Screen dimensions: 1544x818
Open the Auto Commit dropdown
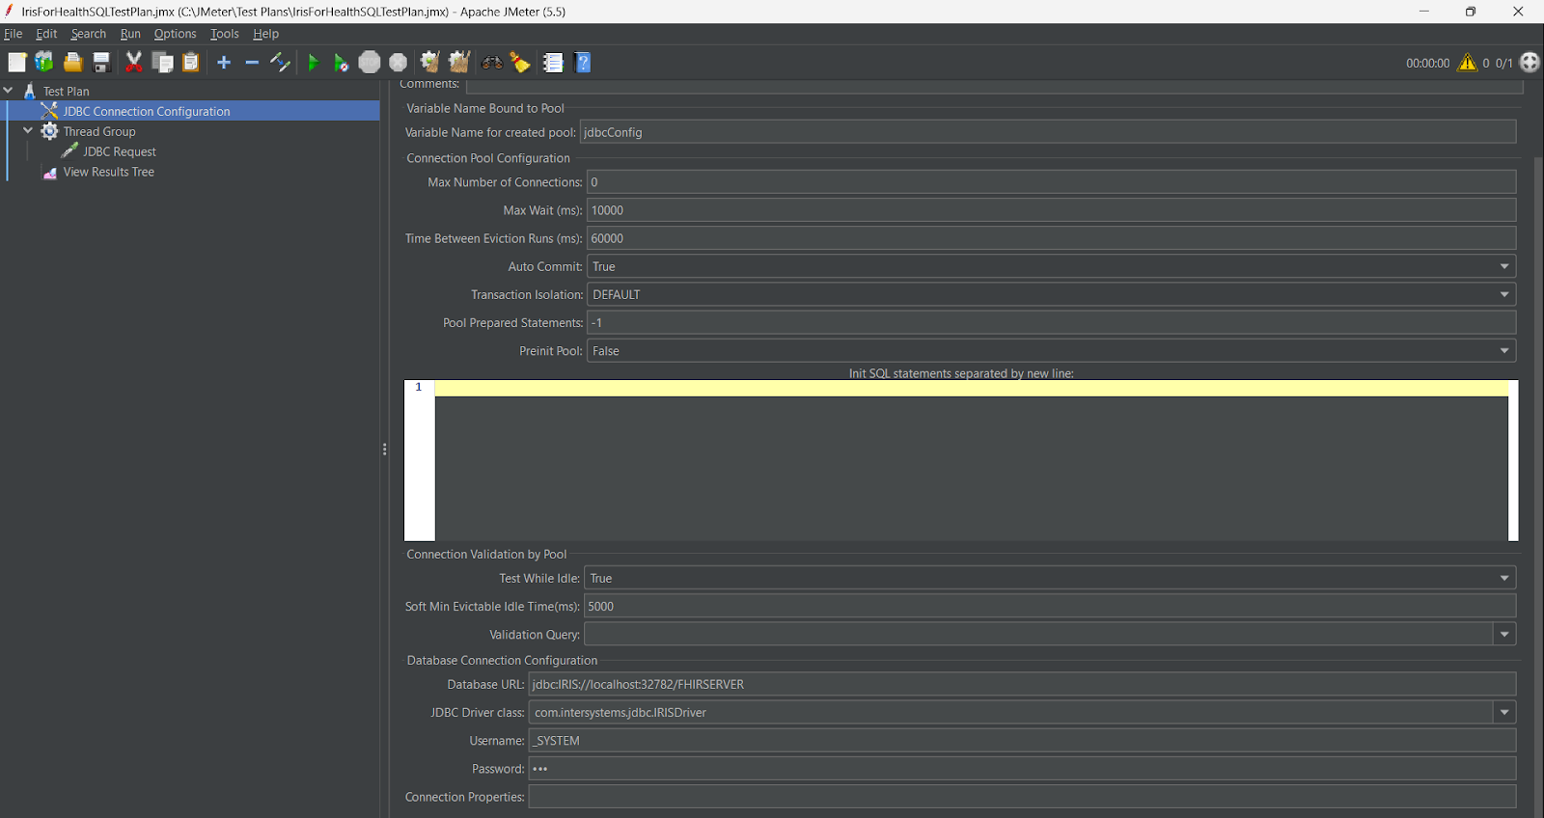point(1503,266)
